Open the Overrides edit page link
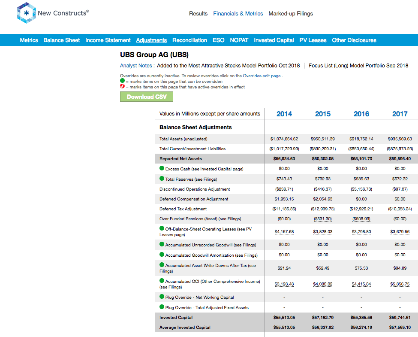 coord(262,76)
